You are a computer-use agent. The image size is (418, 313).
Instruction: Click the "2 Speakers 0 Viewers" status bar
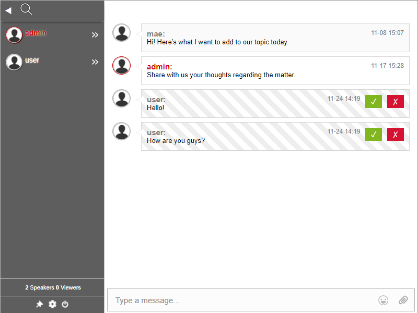[x=52, y=287]
